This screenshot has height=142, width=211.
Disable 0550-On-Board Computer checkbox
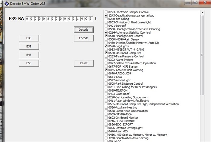[x=106, y=53]
